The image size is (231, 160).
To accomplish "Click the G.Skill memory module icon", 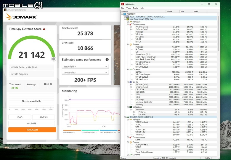I will coord(128,117).
